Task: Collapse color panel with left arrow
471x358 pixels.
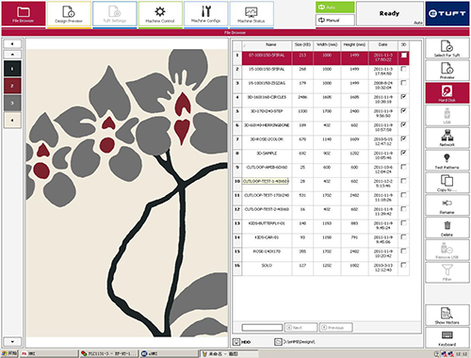Action: (12, 44)
